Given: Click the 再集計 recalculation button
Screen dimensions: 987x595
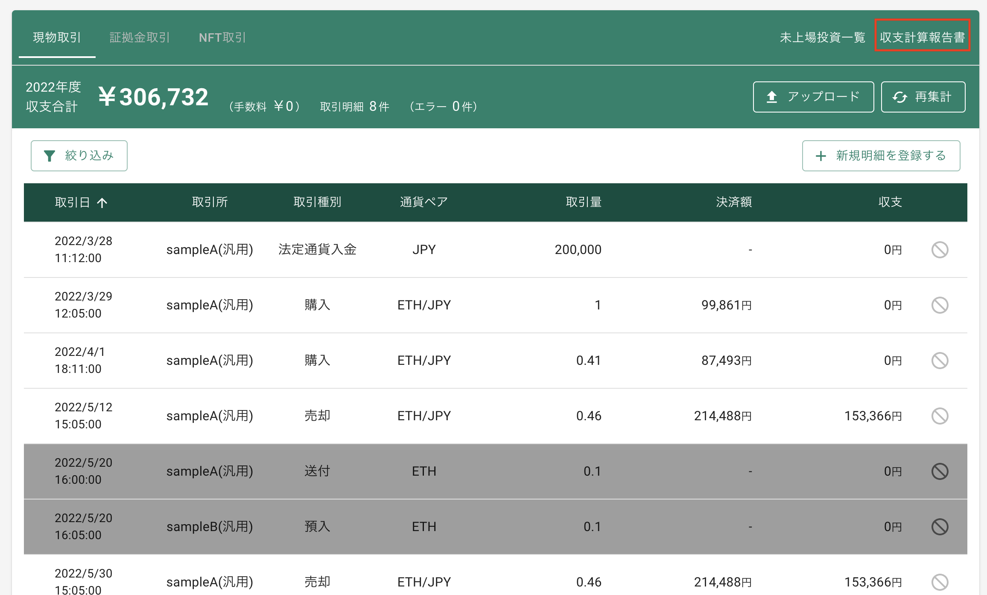Looking at the screenshot, I should (x=923, y=96).
